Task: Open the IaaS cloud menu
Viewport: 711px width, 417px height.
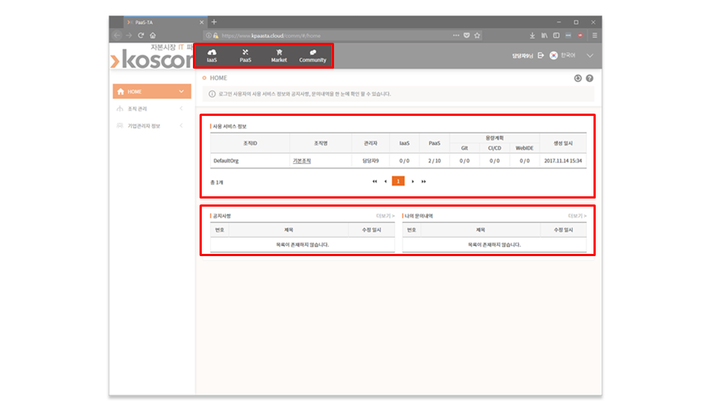Action: click(x=212, y=55)
